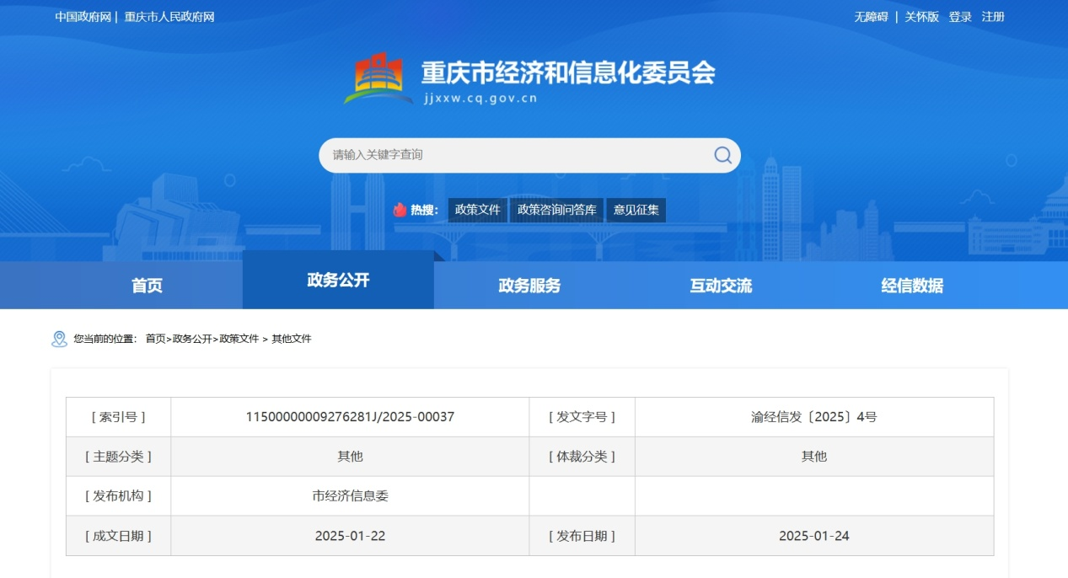Click 政策文件 in the breadcrumb trail
This screenshot has width=1068, height=578.
click(239, 339)
